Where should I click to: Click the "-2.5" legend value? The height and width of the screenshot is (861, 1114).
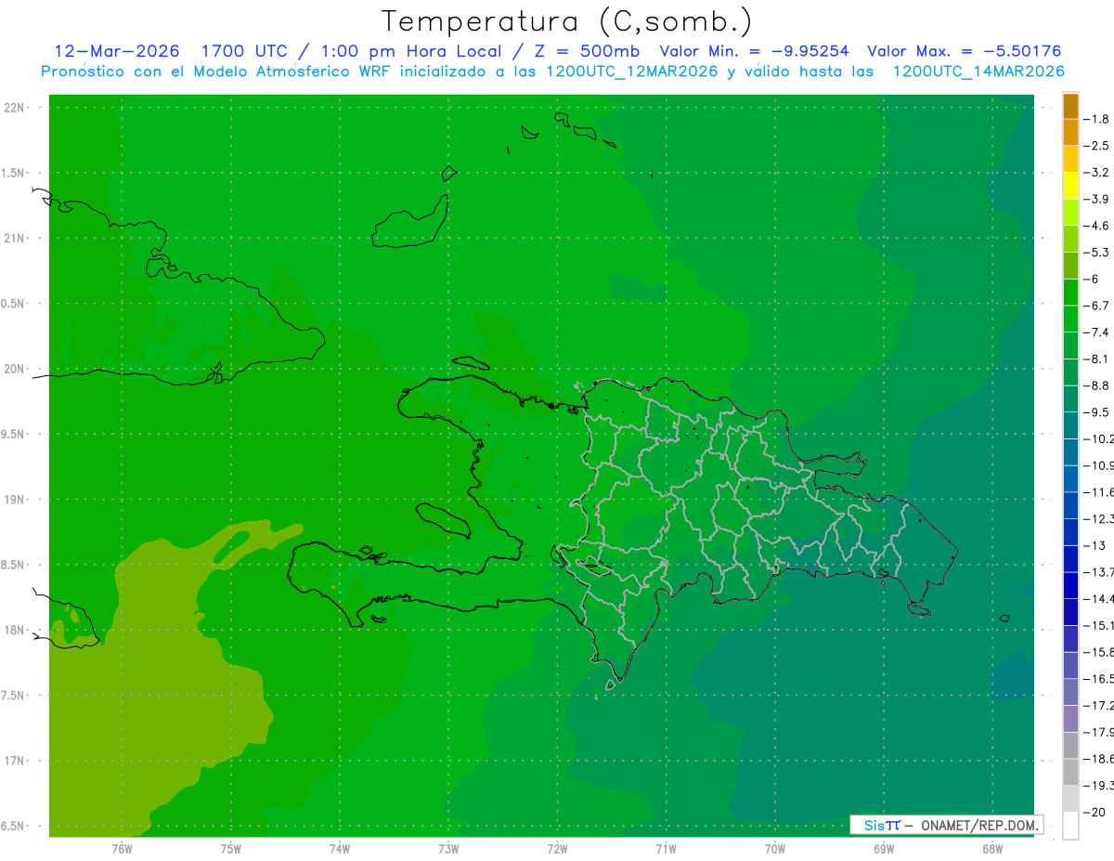pyautogui.click(x=1096, y=146)
